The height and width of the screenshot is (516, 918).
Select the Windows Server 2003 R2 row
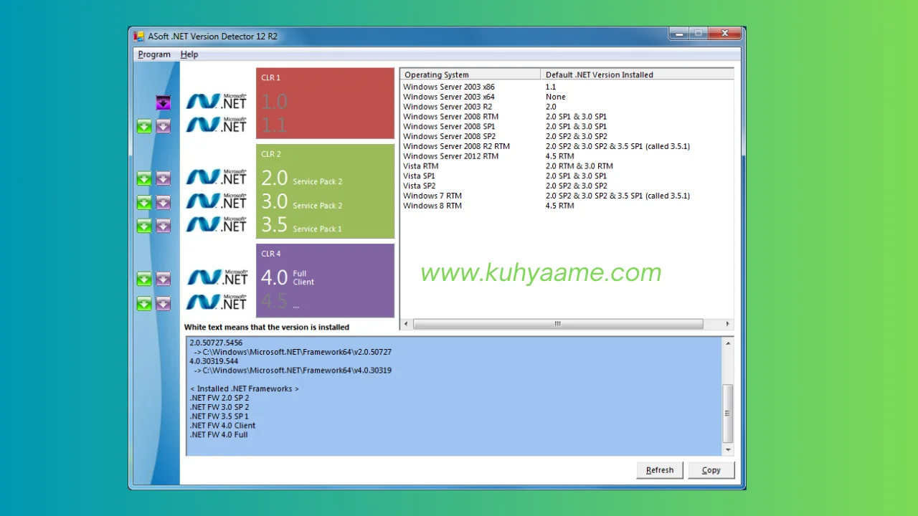click(567, 107)
